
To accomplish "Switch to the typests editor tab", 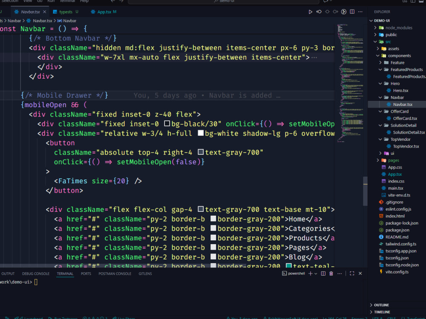I will tap(66, 11).
